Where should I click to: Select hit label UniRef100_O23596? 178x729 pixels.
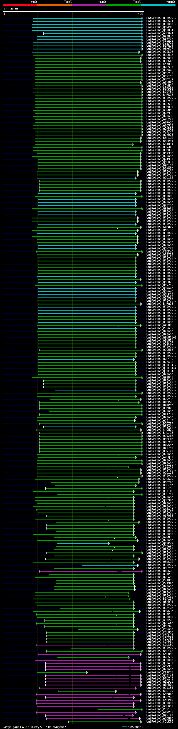coord(160,104)
